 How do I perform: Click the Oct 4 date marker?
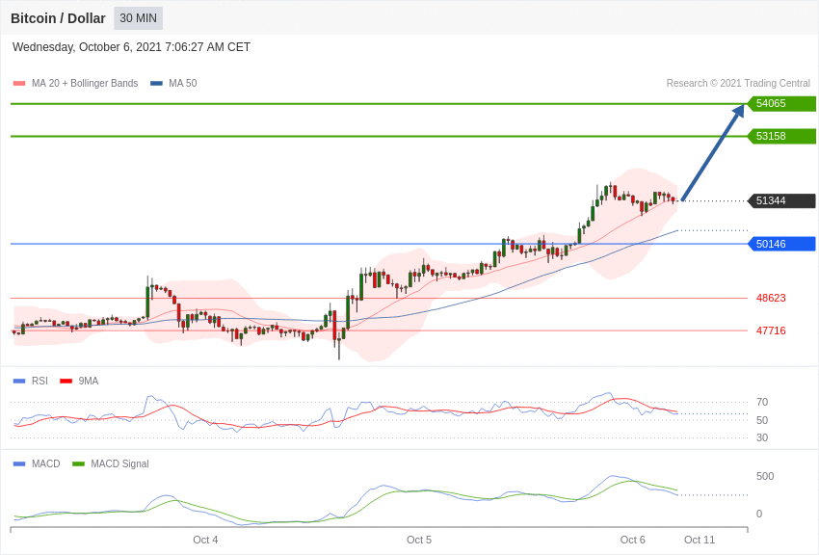click(x=205, y=541)
